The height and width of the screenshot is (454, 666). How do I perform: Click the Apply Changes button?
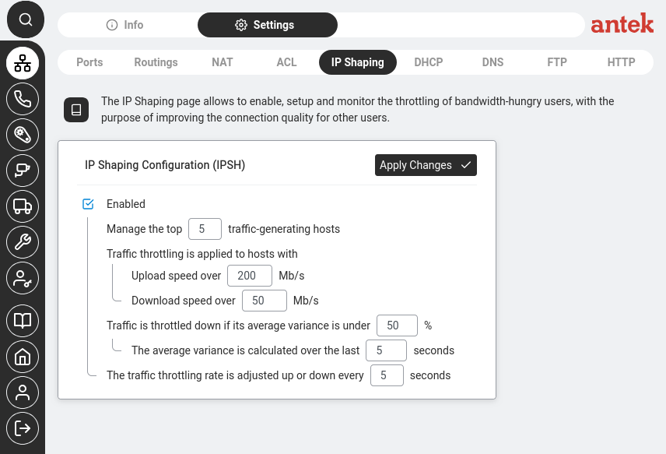[x=426, y=165]
